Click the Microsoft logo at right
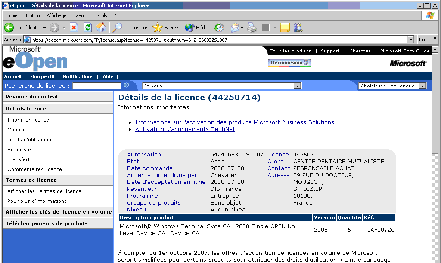 (x=408, y=64)
